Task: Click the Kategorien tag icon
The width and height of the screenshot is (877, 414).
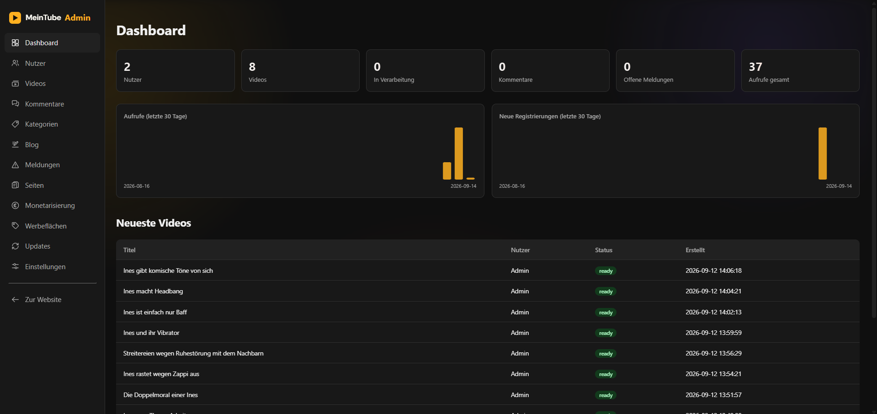Action: 15,124
